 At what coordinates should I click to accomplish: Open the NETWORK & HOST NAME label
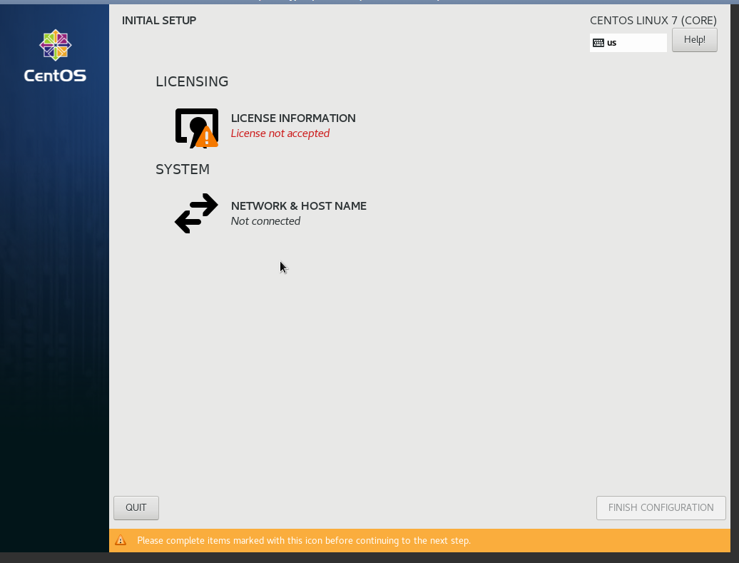299,206
